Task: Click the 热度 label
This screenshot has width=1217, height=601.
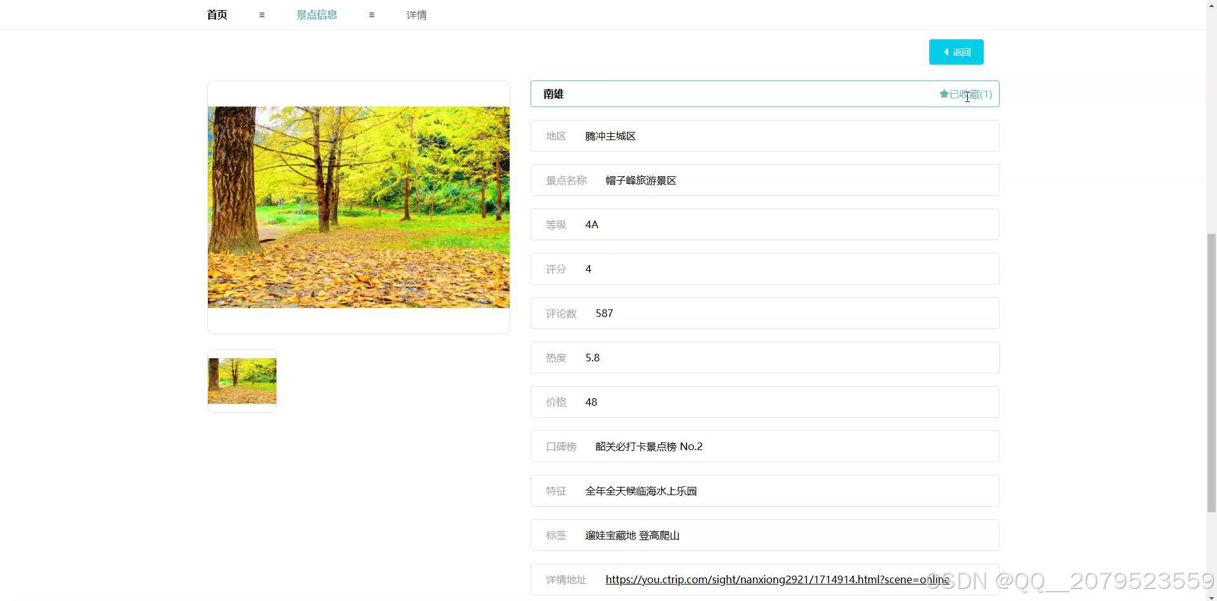Action: (x=556, y=358)
